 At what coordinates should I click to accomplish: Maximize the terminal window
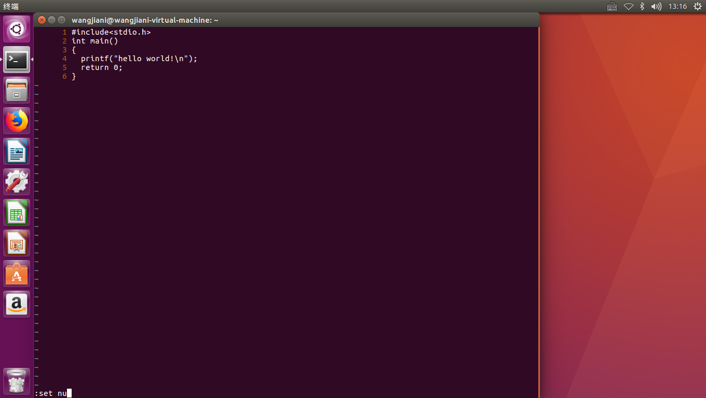(x=61, y=20)
